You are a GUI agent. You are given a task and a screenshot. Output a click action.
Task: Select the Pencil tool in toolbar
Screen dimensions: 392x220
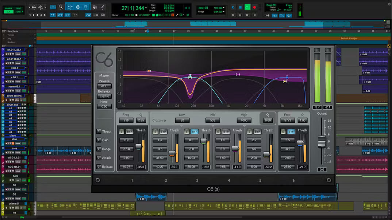pyautogui.click(x=103, y=7)
